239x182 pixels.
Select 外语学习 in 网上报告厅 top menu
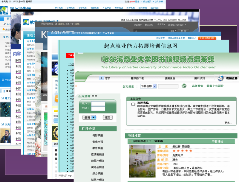(x=107, y=8)
